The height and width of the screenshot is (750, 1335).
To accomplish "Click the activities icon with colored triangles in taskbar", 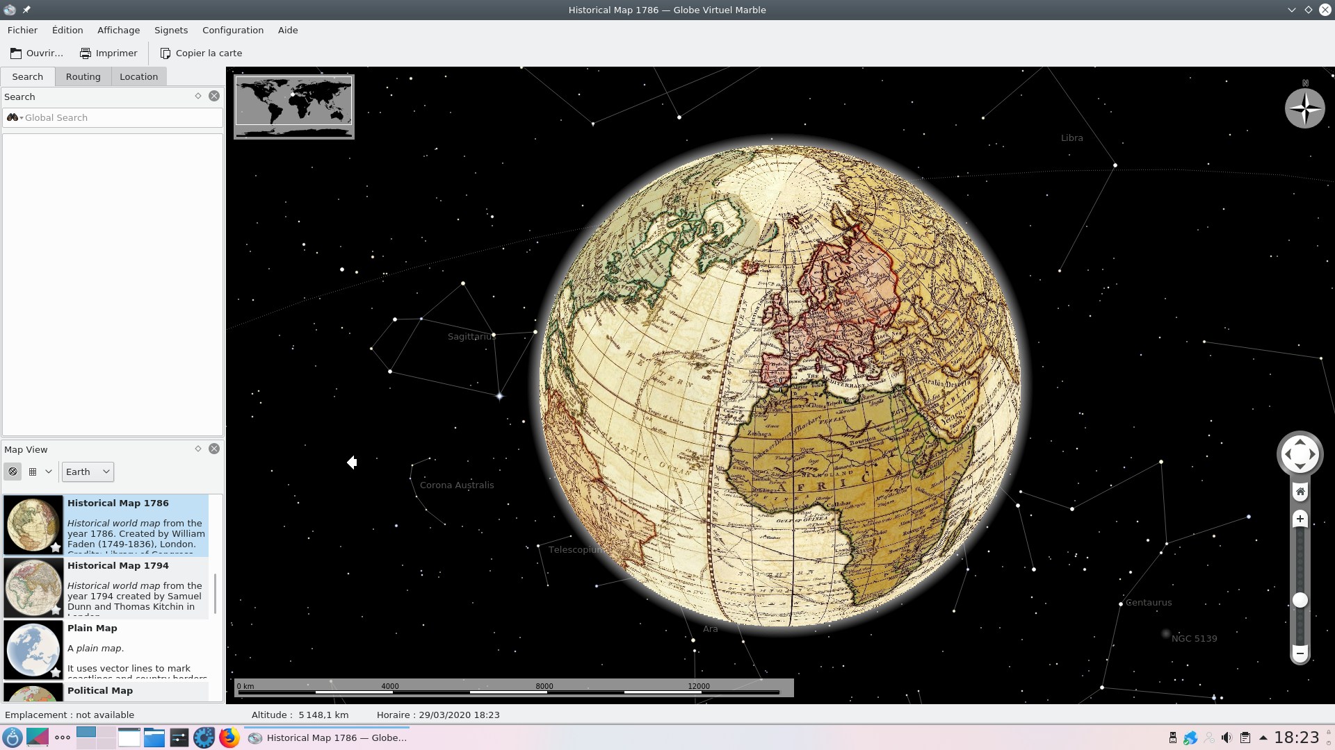I will pos(38,737).
